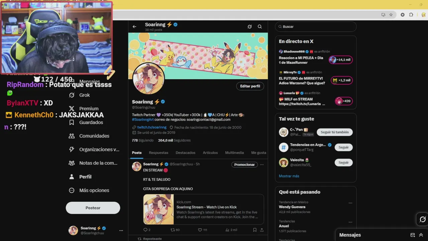Open options for Wendy Guevara trend
Screen dimensions: 428x241
pos(350,203)
